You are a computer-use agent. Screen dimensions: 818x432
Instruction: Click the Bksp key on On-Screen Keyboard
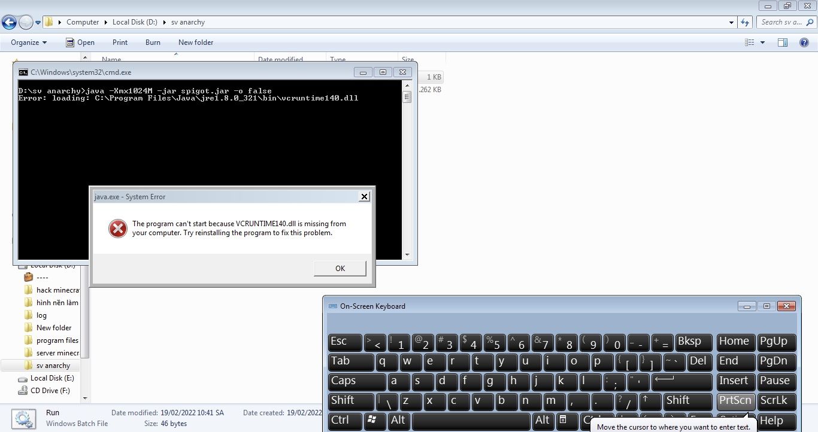pyautogui.click(x=693, y=342)
